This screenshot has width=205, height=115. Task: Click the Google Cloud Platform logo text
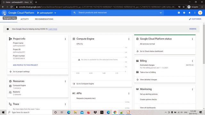point(21,13)
